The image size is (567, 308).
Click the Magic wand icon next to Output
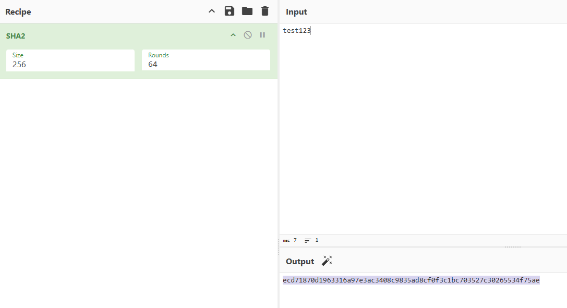point(327,261)
